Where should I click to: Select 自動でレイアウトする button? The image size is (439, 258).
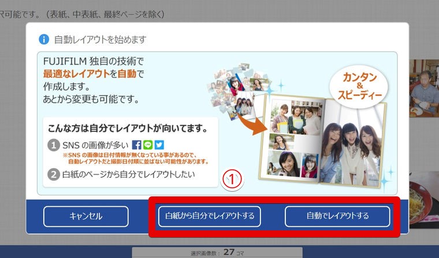tap(337, 217)
